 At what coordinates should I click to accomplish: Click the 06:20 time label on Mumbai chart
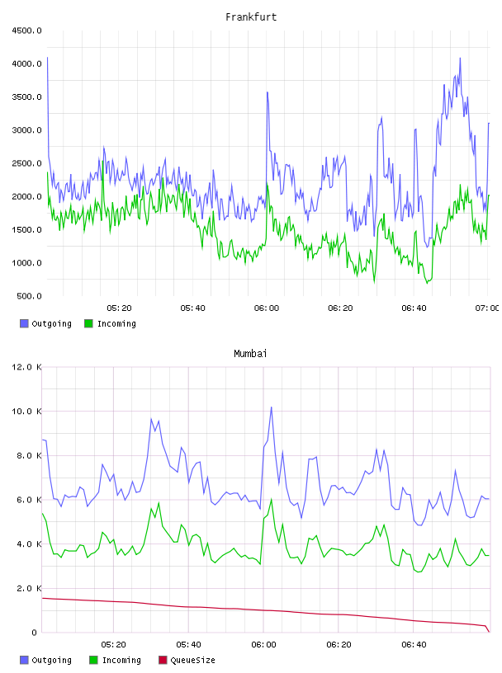point(339,645)
